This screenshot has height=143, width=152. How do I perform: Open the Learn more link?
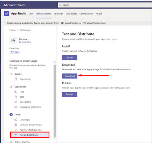(111, 39)
